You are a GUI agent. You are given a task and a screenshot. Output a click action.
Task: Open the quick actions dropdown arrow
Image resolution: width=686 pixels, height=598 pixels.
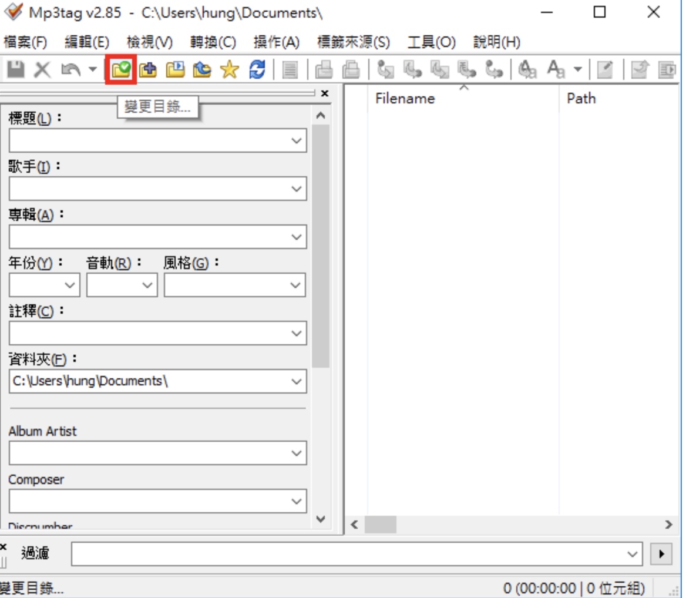point(578,69)
